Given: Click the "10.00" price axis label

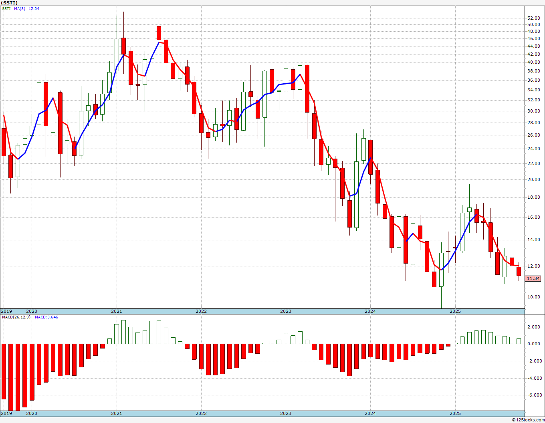Looking at the screenshot, I should pyautogui.click(x=533, y=297).
